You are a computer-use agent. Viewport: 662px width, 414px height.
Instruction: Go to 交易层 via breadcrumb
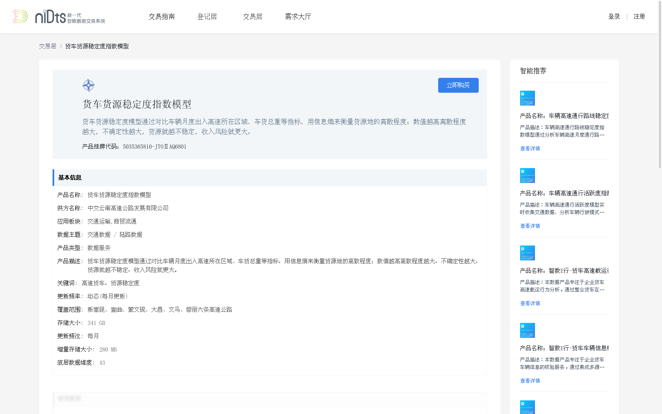point(48,46)
